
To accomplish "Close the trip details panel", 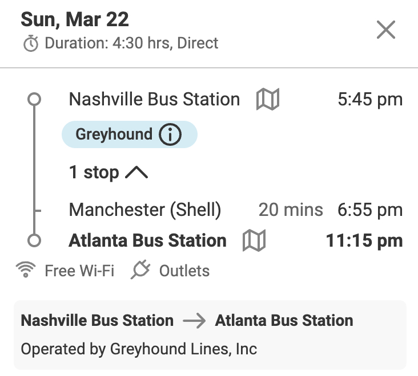I will (x=386, y=30).
